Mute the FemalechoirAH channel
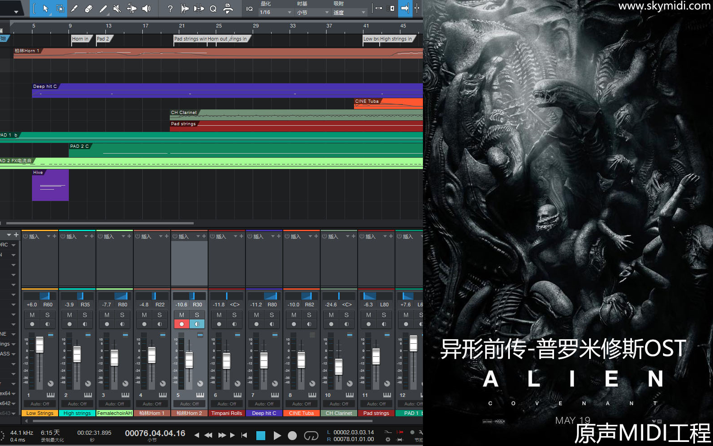Screen dimensions: 713x446 click(107, 315)
